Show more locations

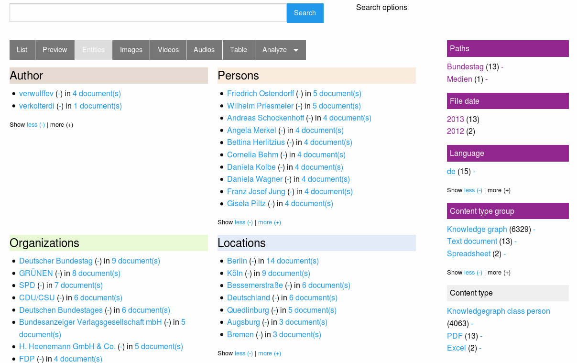[x=270, y=353]
